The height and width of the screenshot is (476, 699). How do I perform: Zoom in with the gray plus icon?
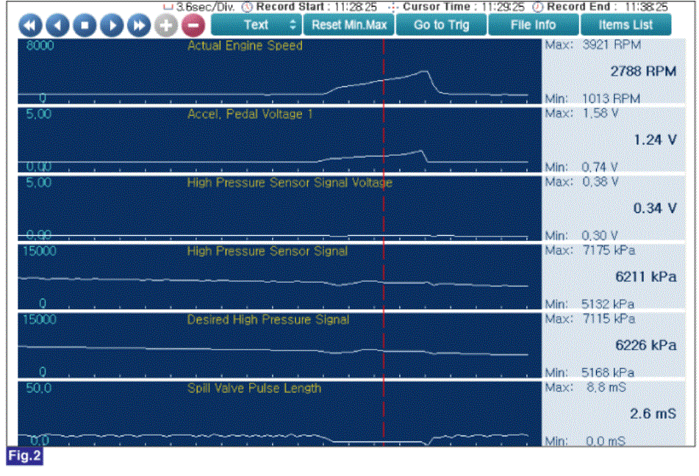166,25
